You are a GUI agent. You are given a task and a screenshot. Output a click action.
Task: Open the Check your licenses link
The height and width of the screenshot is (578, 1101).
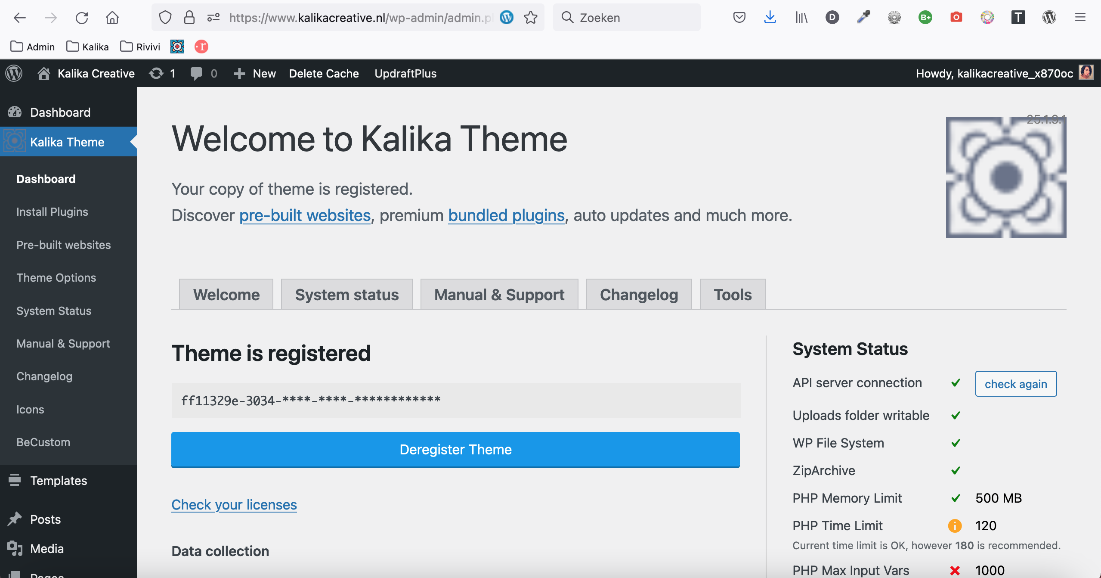pyautogui.click(x=234, y=504)
